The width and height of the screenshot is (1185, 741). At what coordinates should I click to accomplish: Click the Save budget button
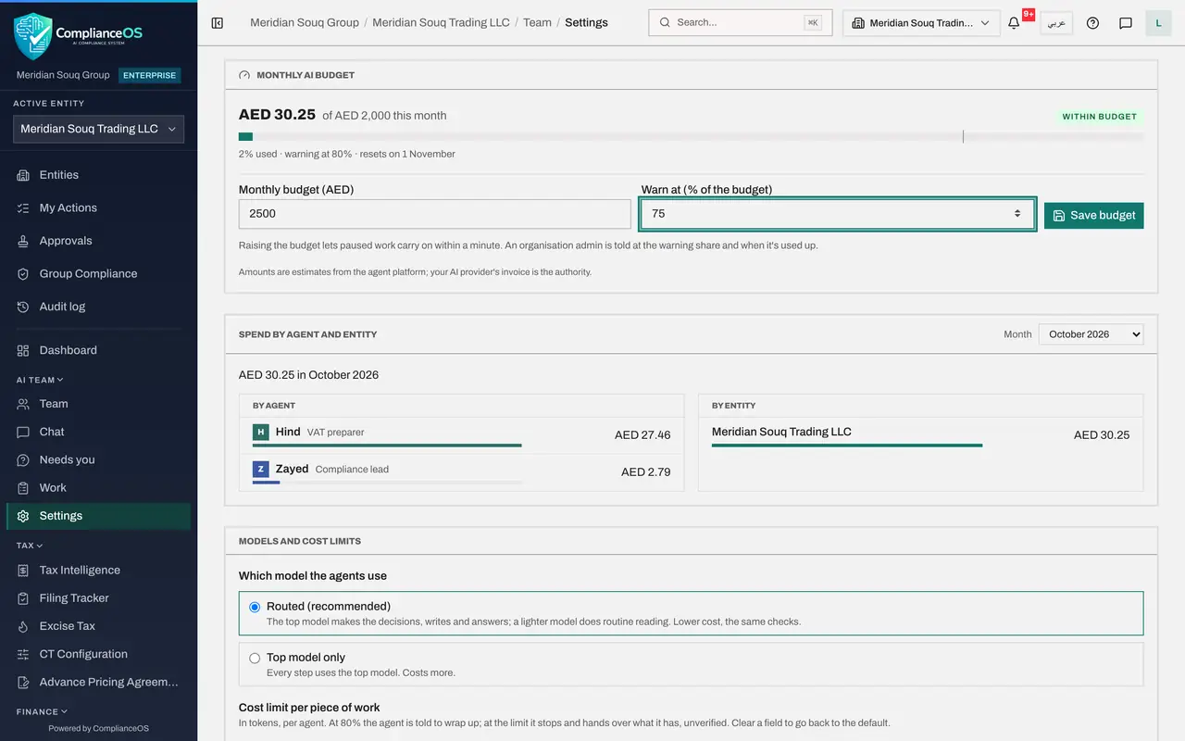(1094, 215)
